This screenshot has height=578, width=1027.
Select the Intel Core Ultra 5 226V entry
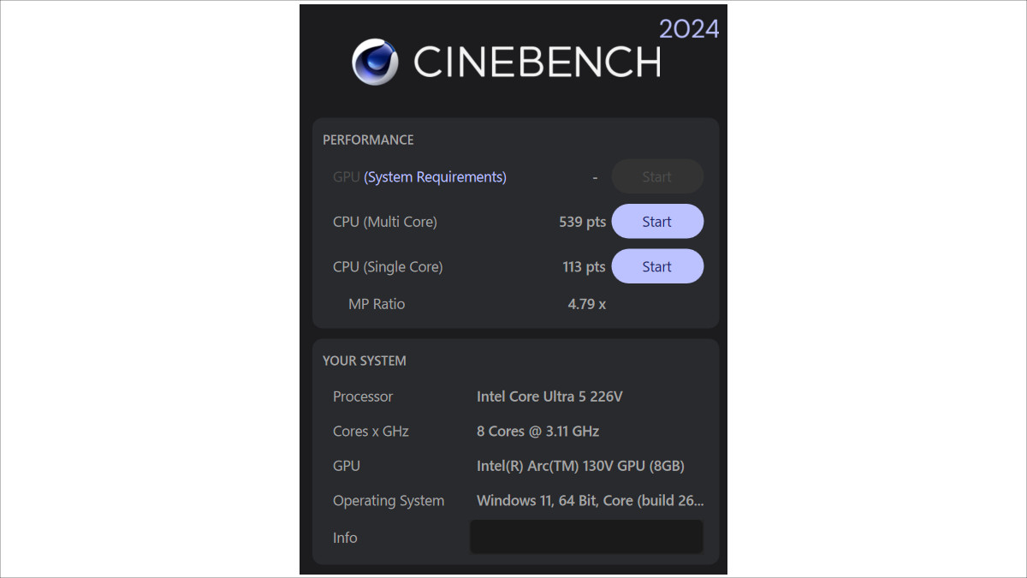[x=549, y=396]
